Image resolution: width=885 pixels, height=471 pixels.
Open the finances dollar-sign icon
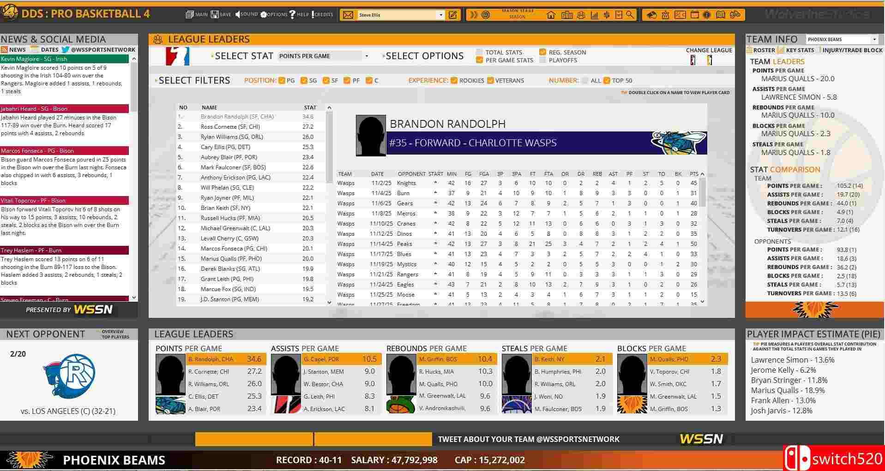607,14
